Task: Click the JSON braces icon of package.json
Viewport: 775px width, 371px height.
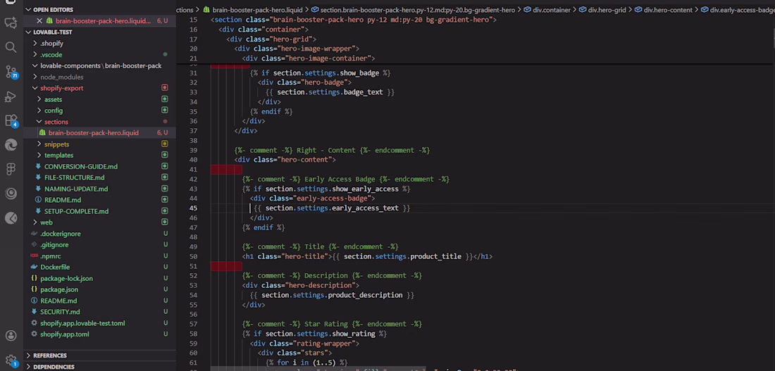Action: click(34, 289)
